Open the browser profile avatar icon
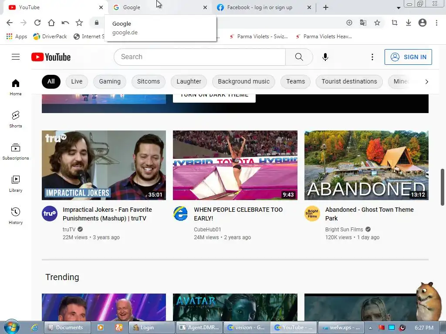This screenshot has width=446, height=334. pyautogui.click(x=422, y=23)
